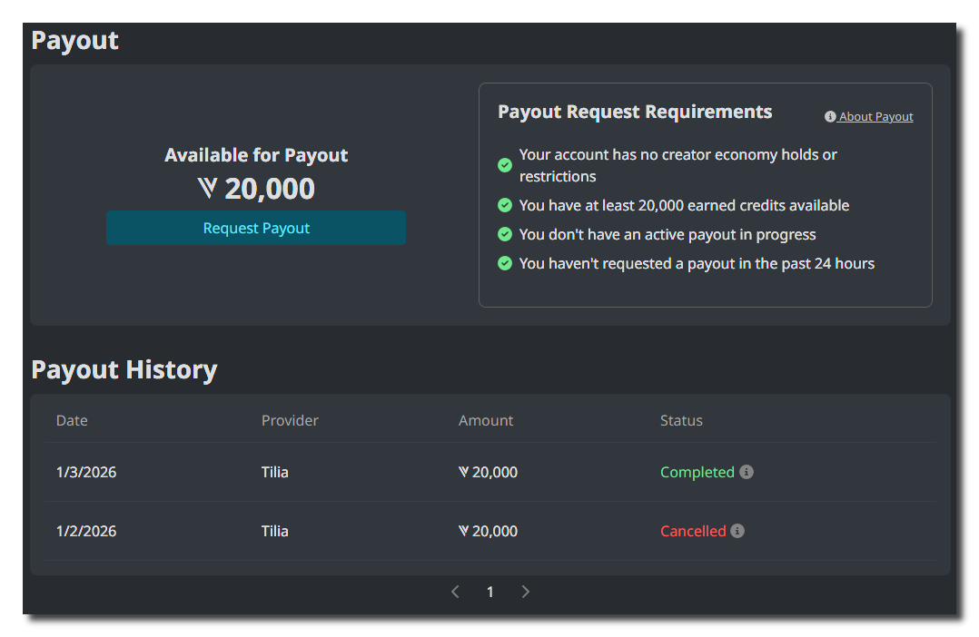Go to the next page with the right chevron
979x637 pixels.
click(x=526, y=591)
